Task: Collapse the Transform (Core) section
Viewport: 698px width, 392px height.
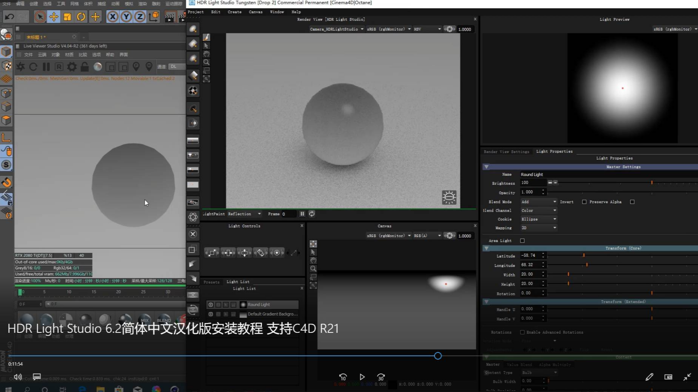Action: pos(486,248)
